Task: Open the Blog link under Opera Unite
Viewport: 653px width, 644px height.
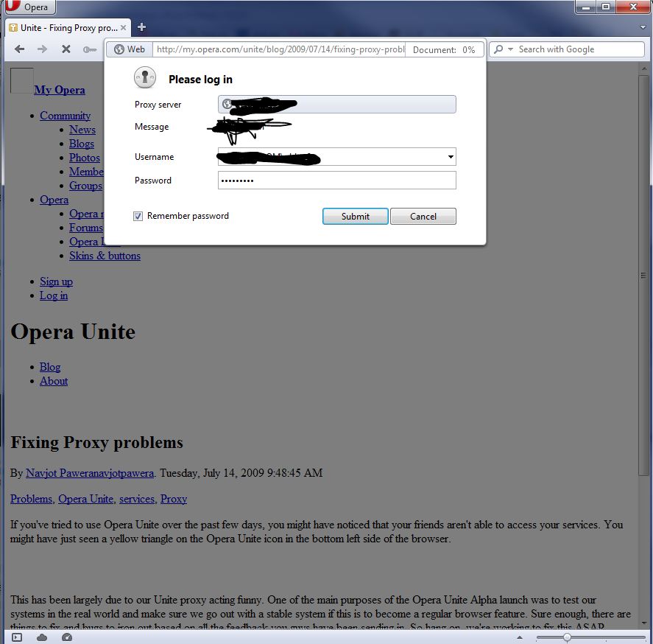Action: coord(50,367)
